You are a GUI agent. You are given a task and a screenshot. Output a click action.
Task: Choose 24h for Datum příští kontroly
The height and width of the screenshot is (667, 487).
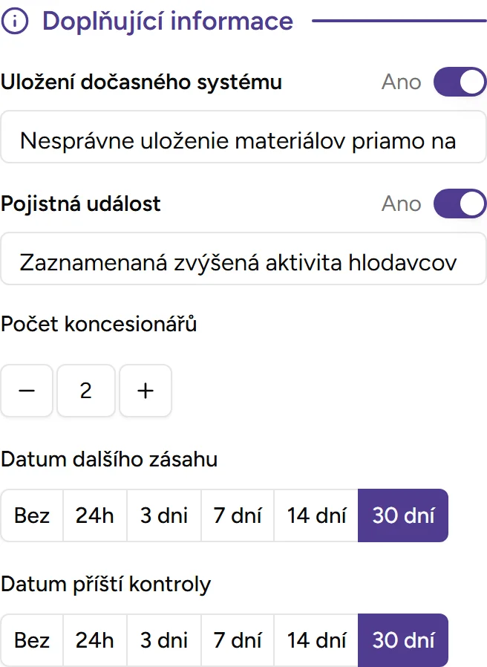94,640
